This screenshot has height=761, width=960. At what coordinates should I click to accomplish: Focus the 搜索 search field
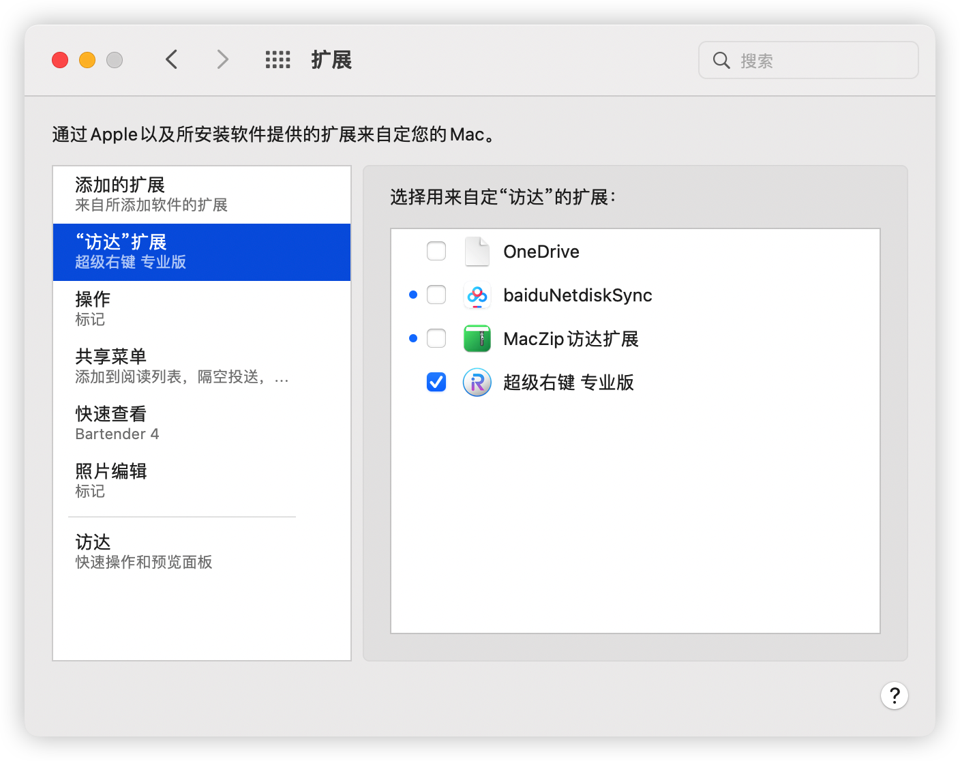pos(809,61)
